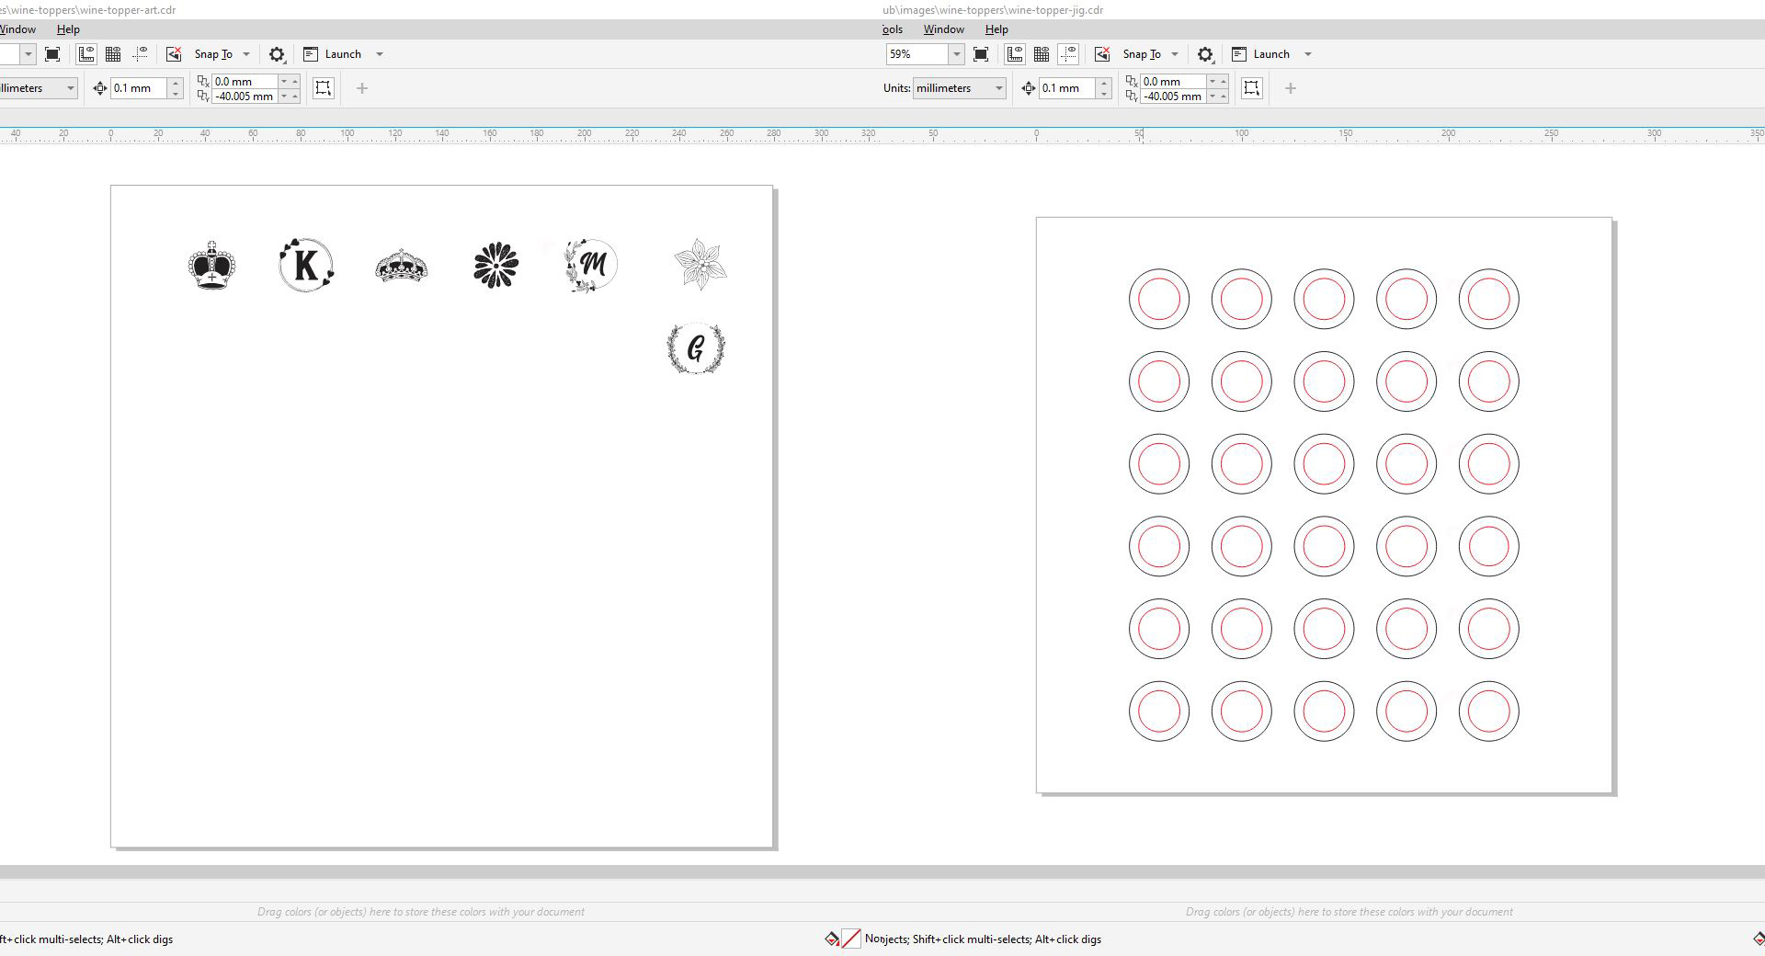Toggle Treat as filled in wine-topper-jig window
This screenshot has width=1765, height=956.
1252,88
